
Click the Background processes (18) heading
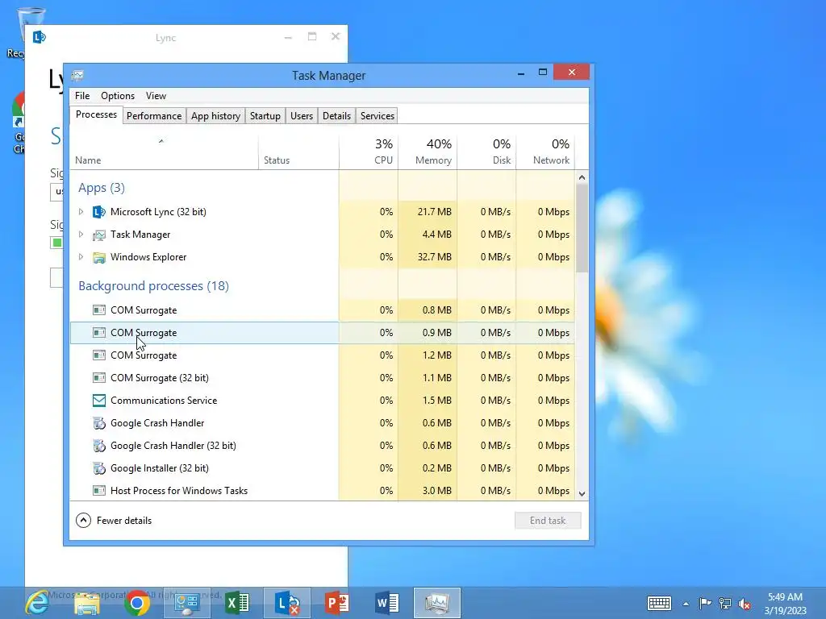153,286
